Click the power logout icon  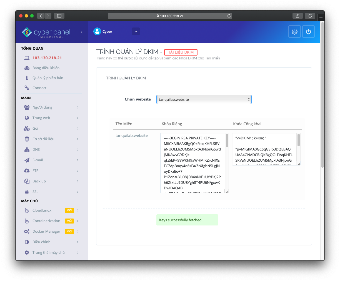(x=308, y=32)
